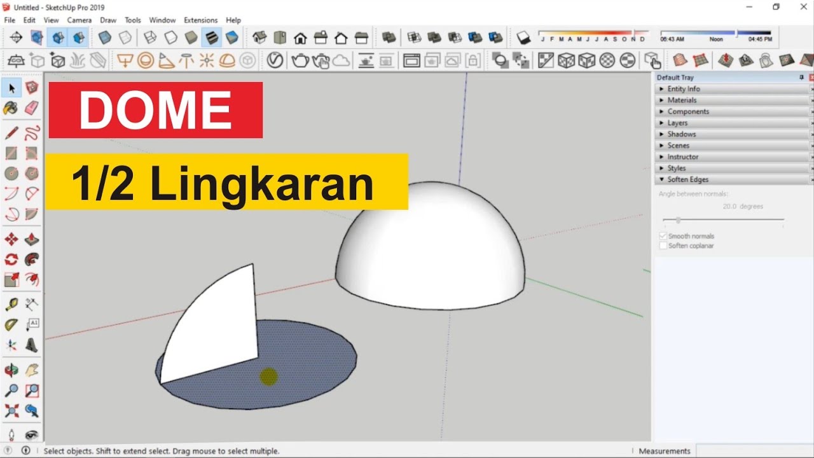814x458 pixels.
Task: Choose the Make Component tool
Action: [x=32, y=88]
